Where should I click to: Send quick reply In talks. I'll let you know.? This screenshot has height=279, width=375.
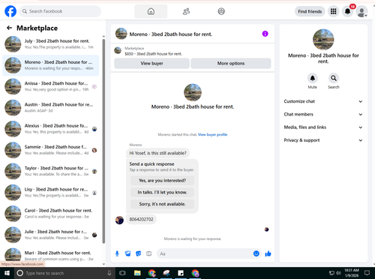162,192
